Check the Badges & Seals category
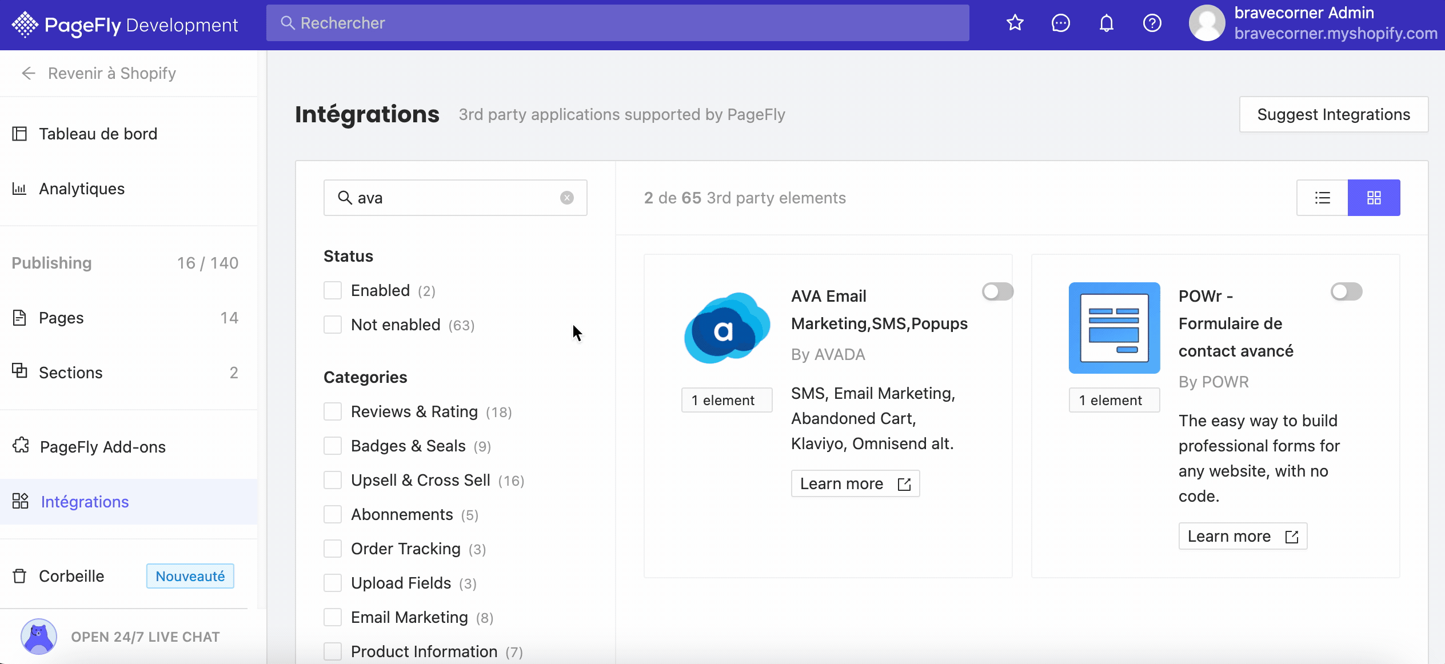 pos(333,446)
